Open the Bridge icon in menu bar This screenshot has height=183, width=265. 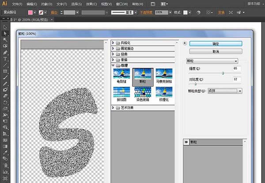(153, 4)
